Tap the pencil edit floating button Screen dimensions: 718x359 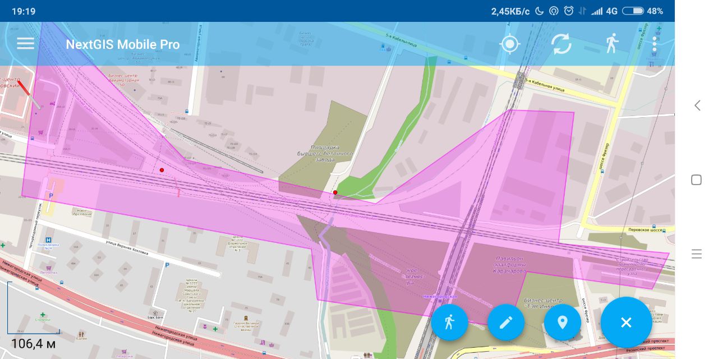506,322
